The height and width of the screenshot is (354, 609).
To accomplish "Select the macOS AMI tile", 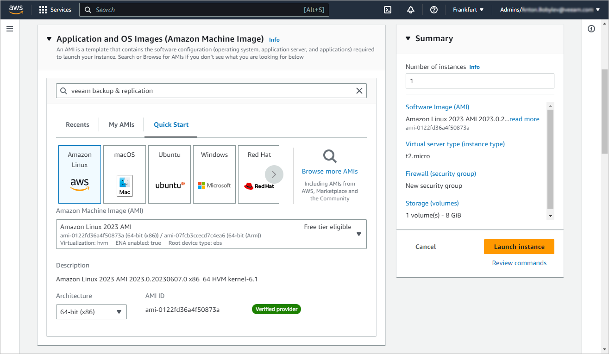I will (125, 174).
